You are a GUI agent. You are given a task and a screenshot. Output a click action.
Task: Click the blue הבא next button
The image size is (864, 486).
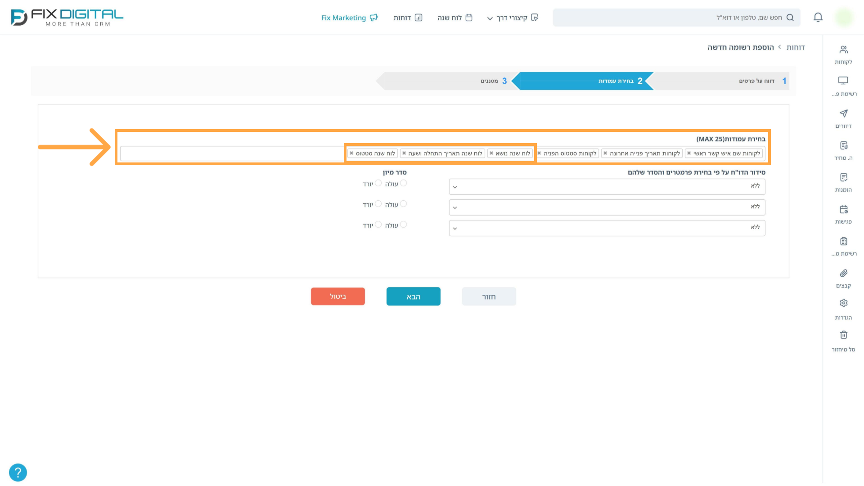pyautogui.click(x=414, y=297)
